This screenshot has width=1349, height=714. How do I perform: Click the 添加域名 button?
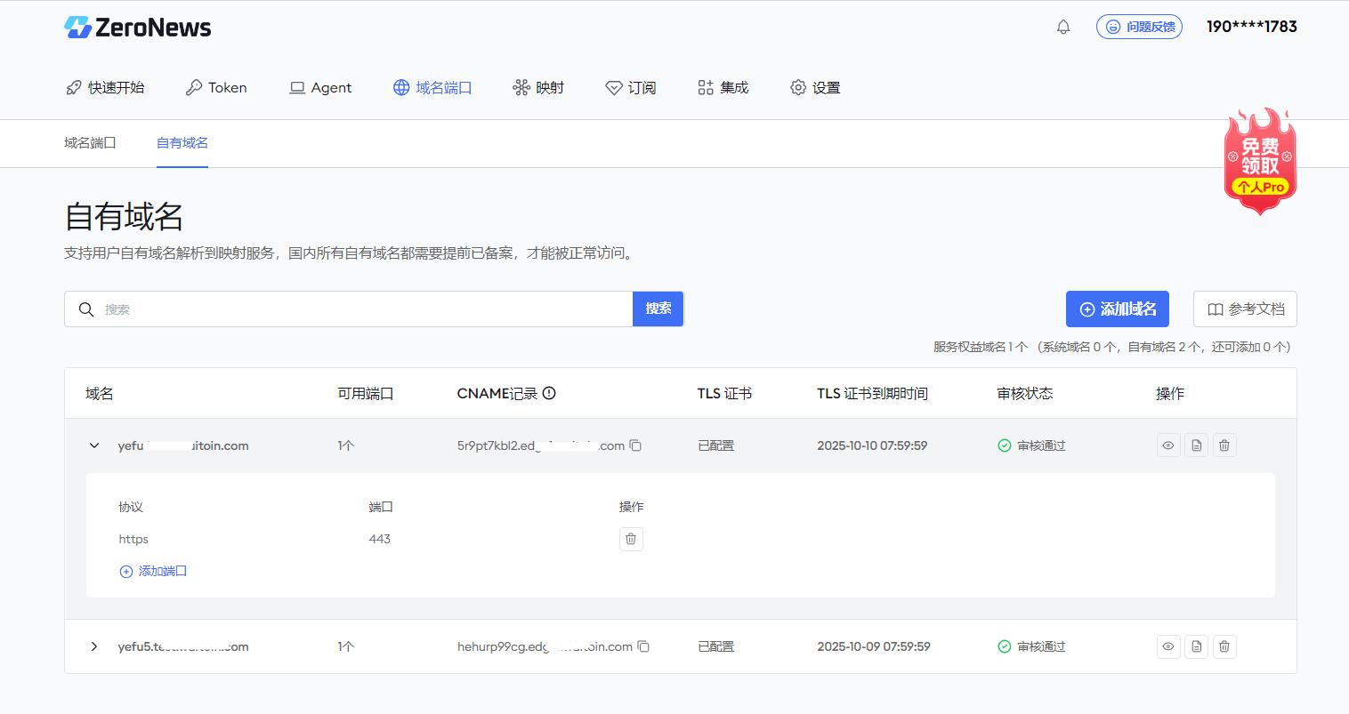point(1117,309)
